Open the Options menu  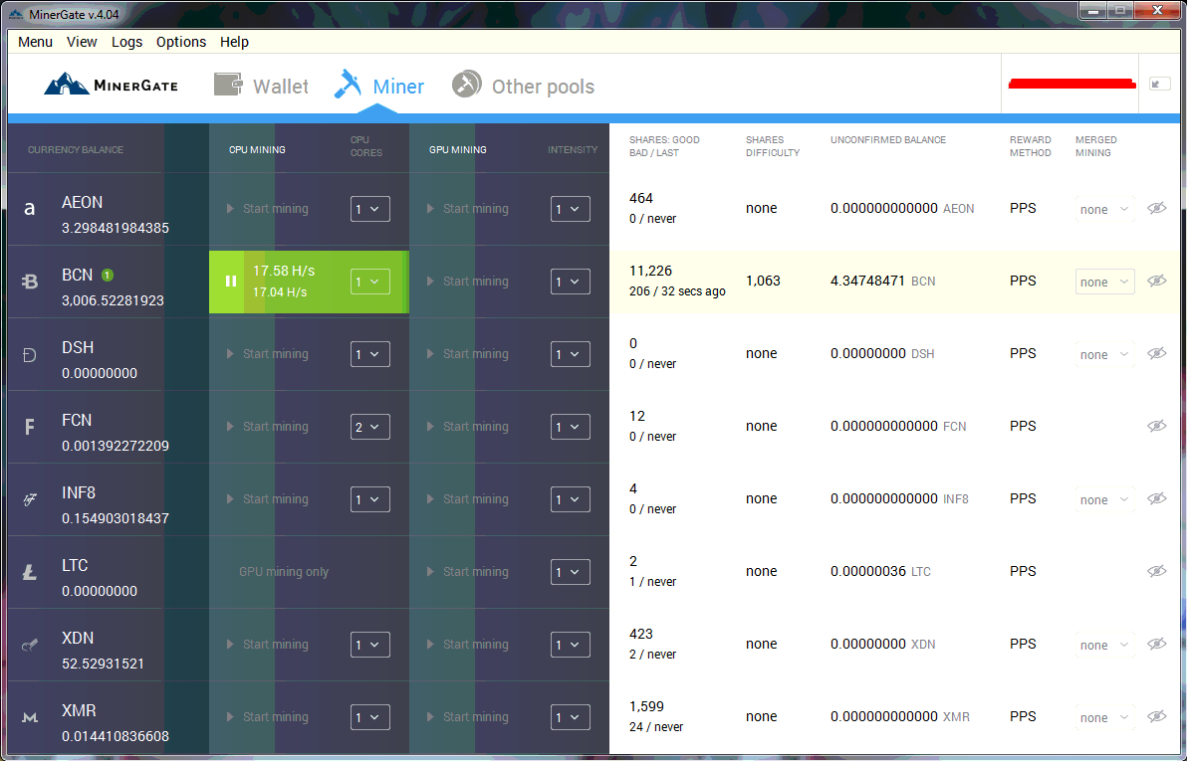(180, 42)
